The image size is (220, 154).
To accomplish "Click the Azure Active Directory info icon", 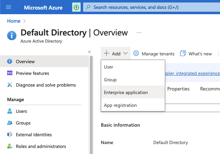I will pyautogui.click(x=12, y=35).
